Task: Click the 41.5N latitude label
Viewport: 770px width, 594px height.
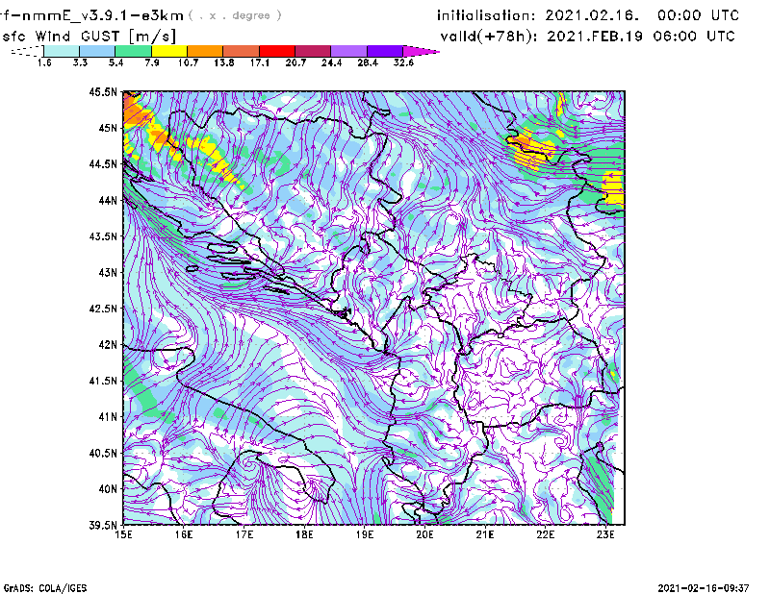Action: [103, 381]
